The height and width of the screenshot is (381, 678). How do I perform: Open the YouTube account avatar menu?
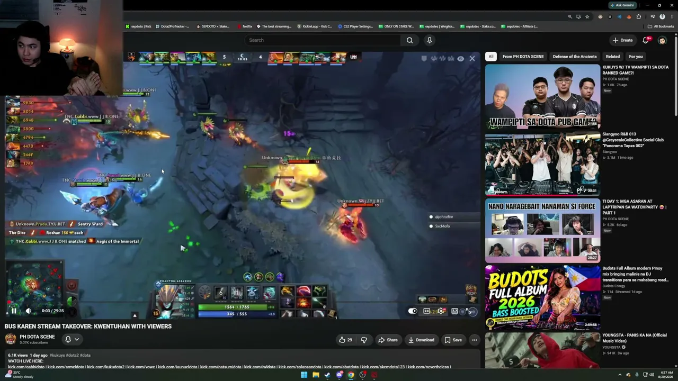point(662,40)
